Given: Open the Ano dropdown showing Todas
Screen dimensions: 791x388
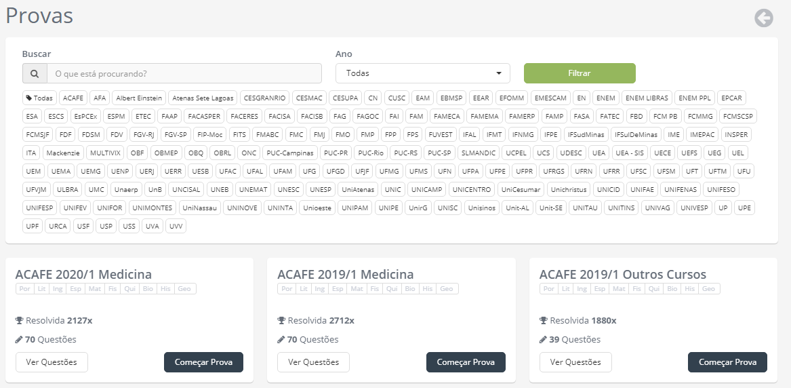Looking at the screenshot, I should tap(423, 73).
